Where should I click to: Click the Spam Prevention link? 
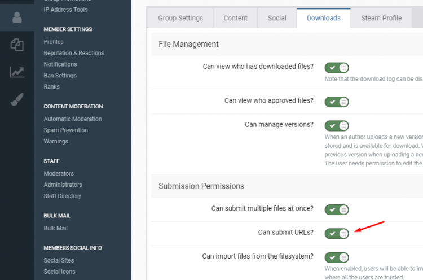(x=65, y=130)
